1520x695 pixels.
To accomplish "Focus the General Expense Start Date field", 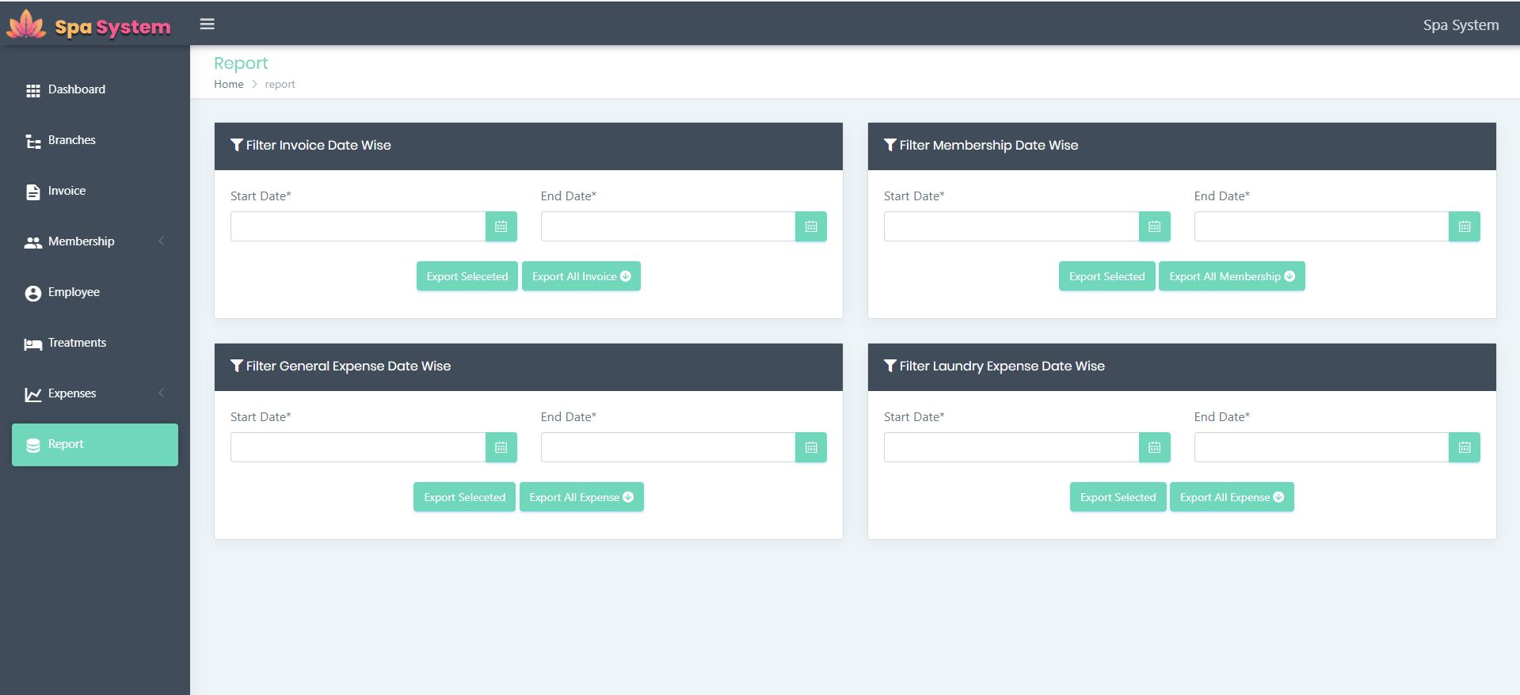I will (358, 447).
